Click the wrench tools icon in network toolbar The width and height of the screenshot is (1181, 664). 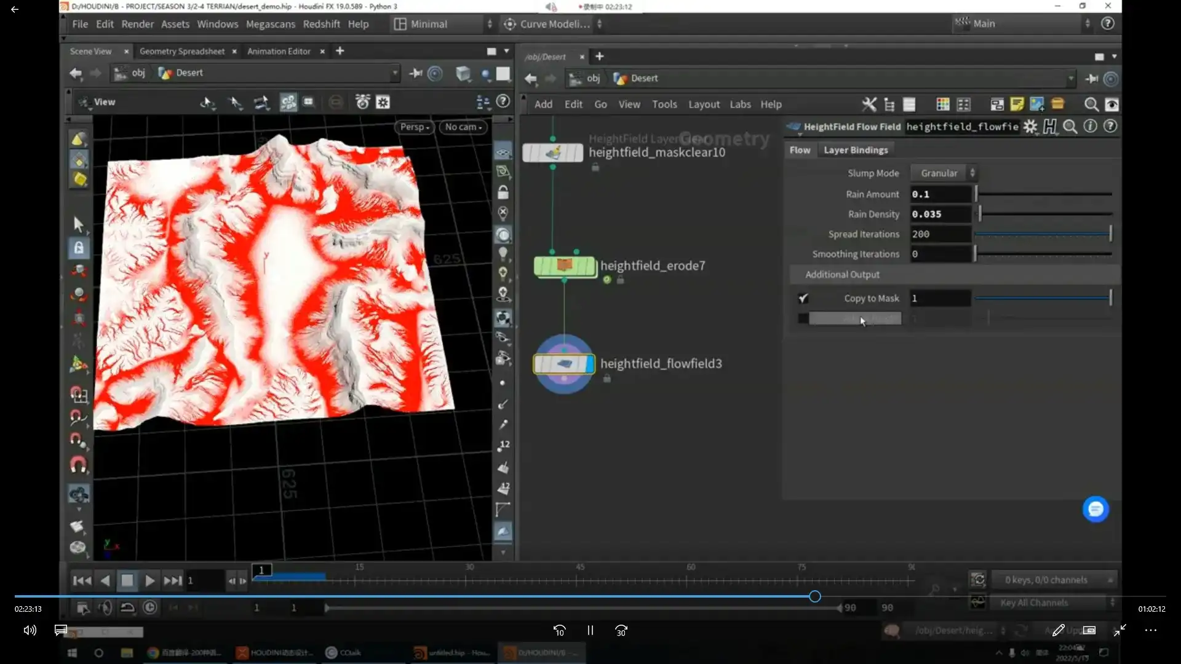[869, 105]
